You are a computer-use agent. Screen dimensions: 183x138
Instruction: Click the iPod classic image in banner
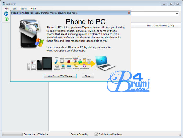(x=33, y=65)
